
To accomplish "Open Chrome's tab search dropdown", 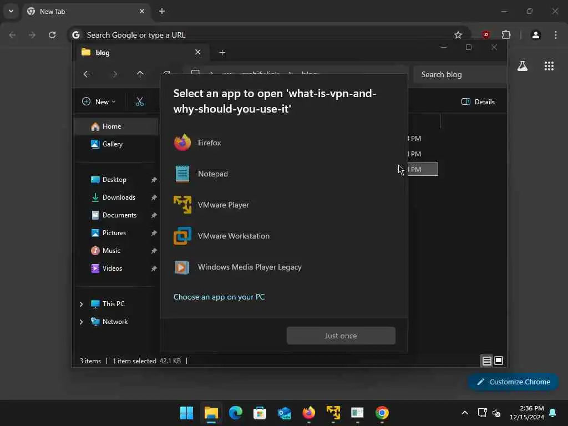I will 11,11.
